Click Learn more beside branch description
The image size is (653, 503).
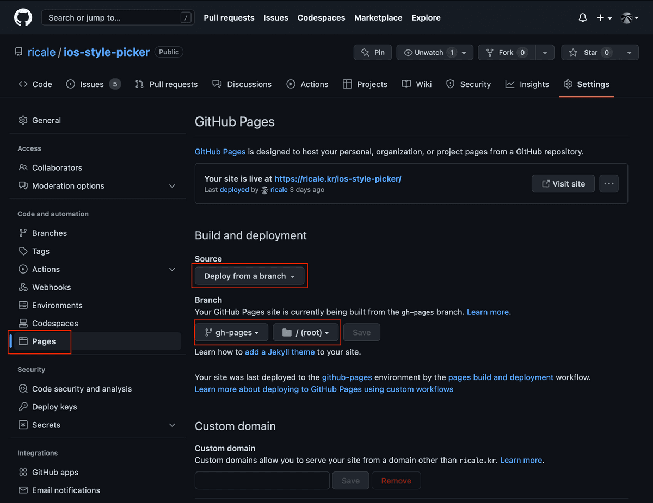point(488,312)
